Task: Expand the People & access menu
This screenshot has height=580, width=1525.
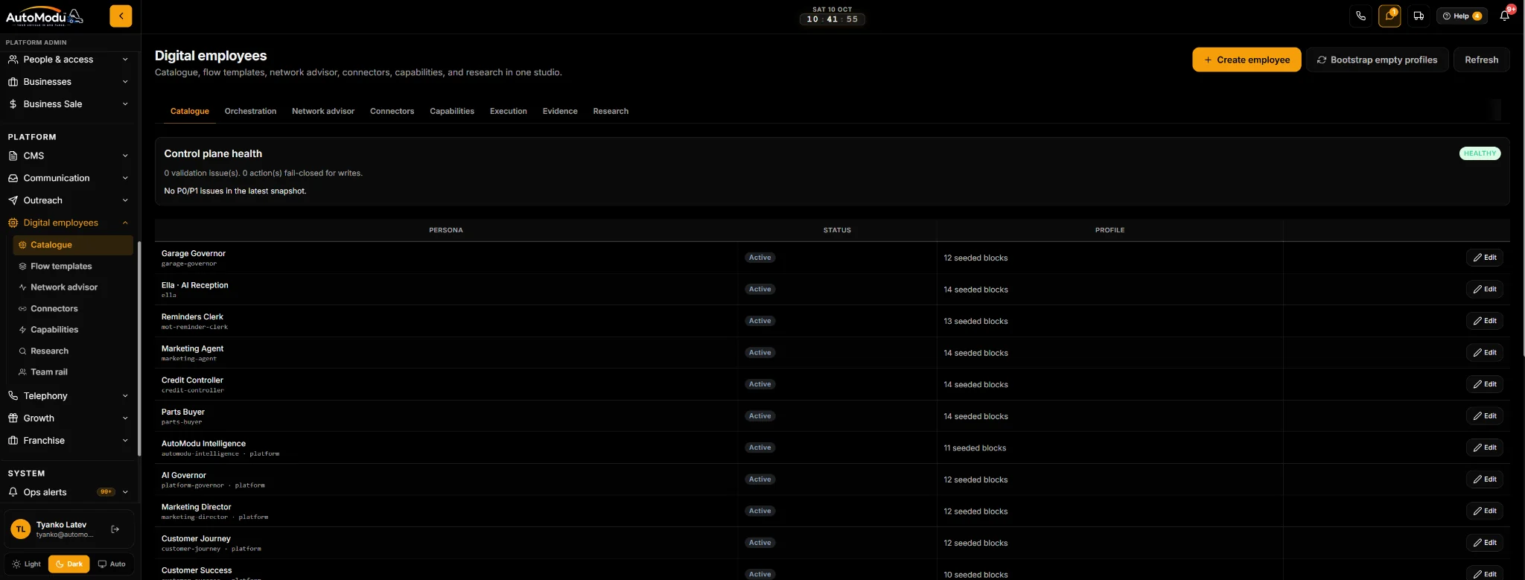Action: pyautogui.click(x=69, y=60)
